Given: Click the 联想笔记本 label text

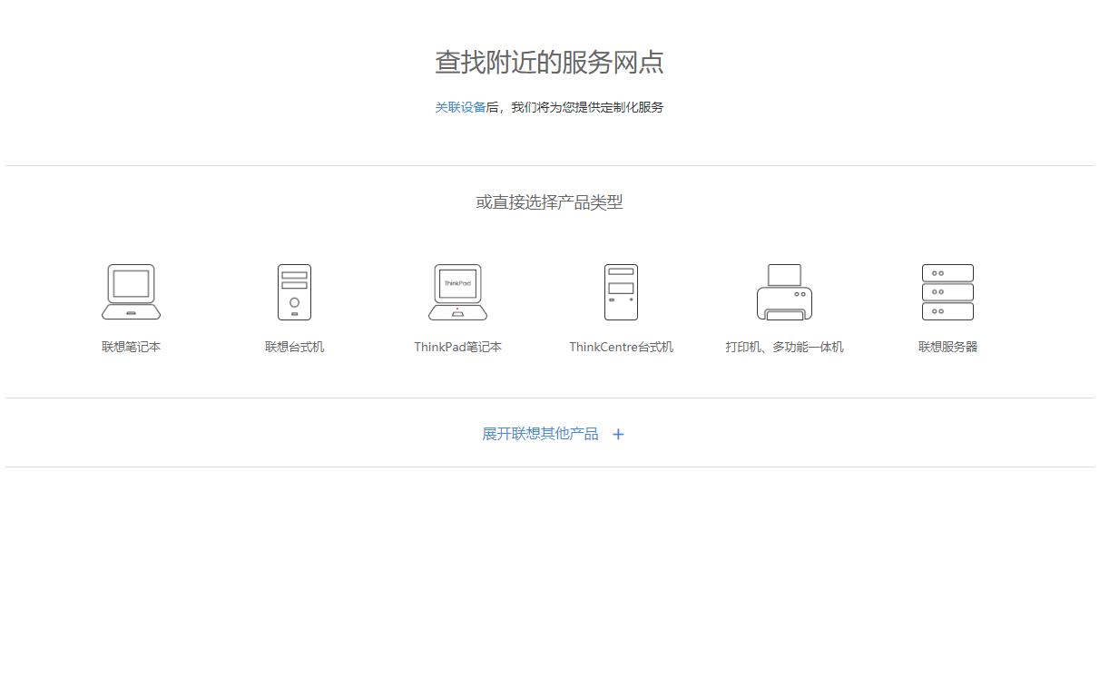Looking at the screenshot, I should tap(130, 346).
